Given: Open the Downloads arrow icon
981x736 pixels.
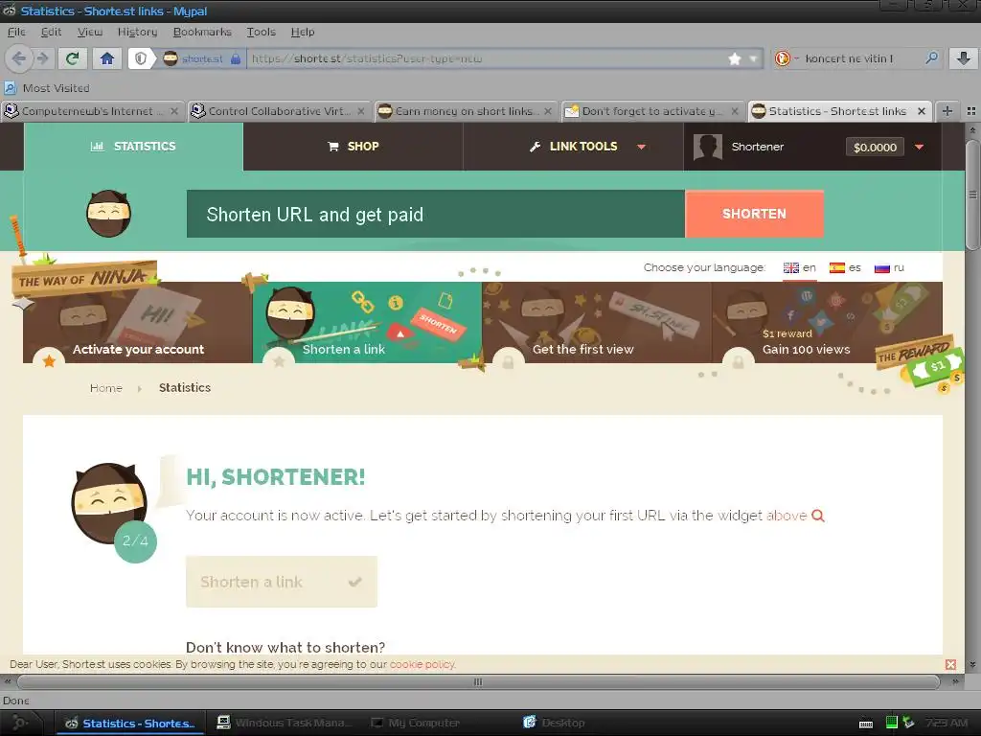Looking at the screenshot, I should (964, 58).
